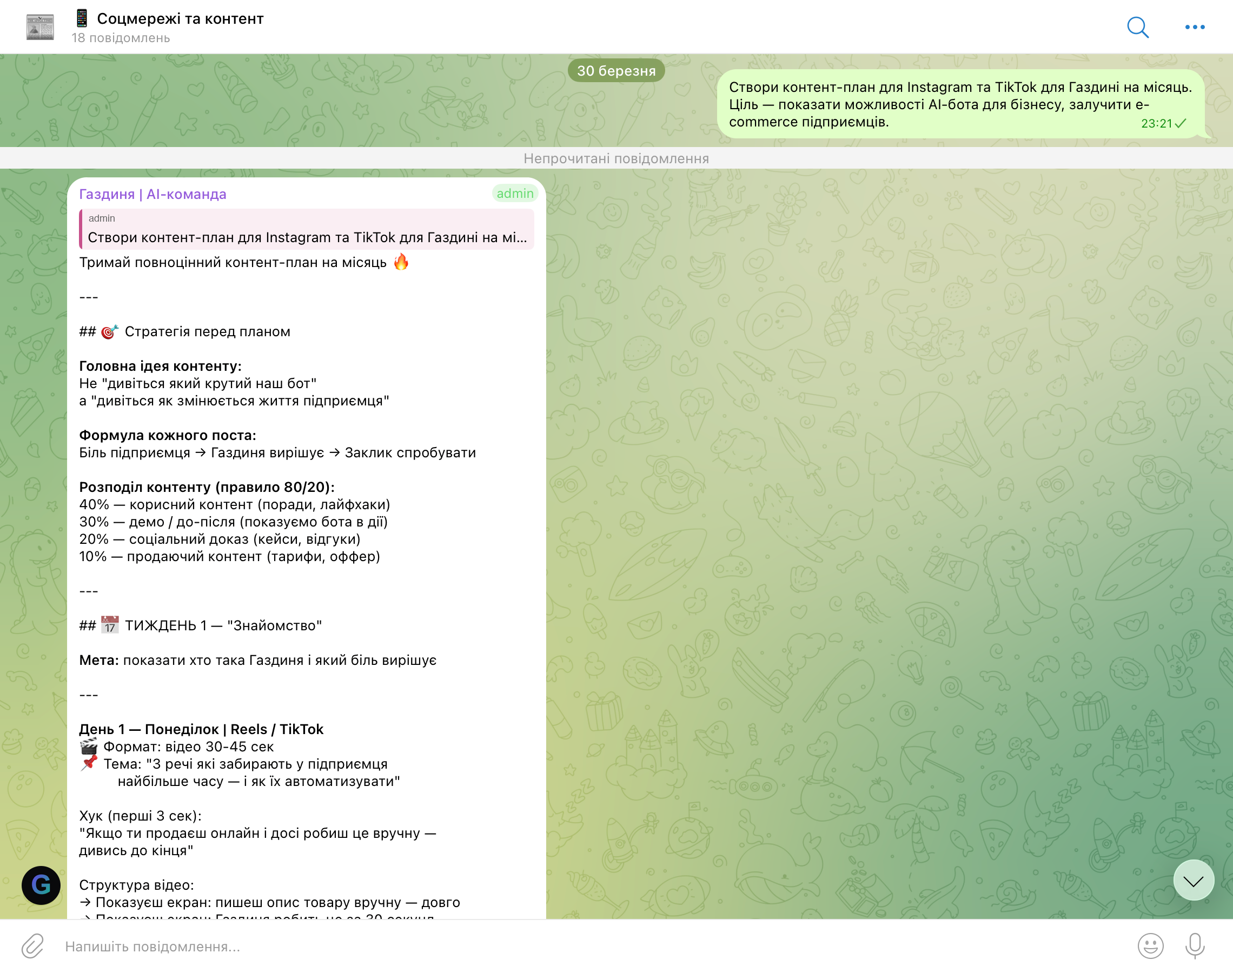This screenshot has width=1233, height=973.
Task: Jump to the quoted admin reply preview
Action: click(307, 229)
